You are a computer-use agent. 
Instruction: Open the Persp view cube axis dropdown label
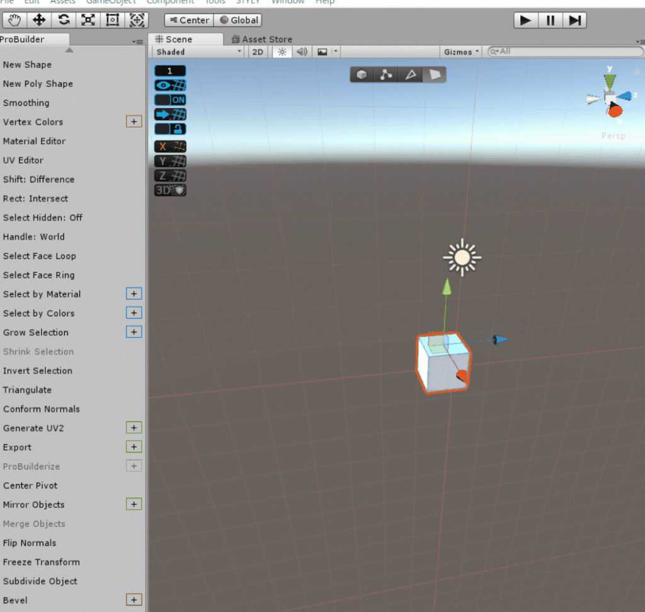[612, 136]
